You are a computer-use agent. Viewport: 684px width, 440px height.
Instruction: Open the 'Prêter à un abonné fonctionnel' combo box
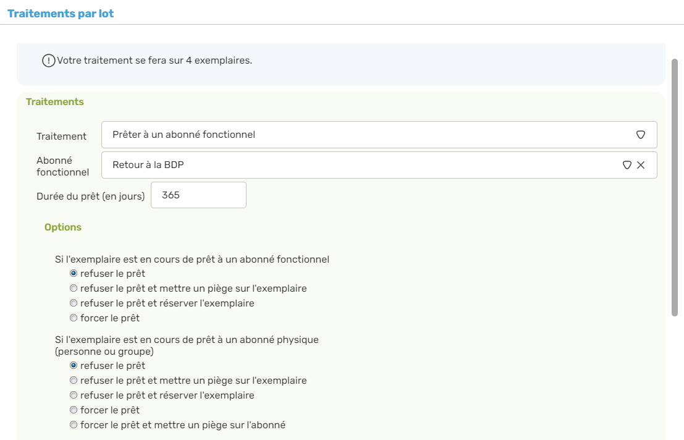(379, 135)
